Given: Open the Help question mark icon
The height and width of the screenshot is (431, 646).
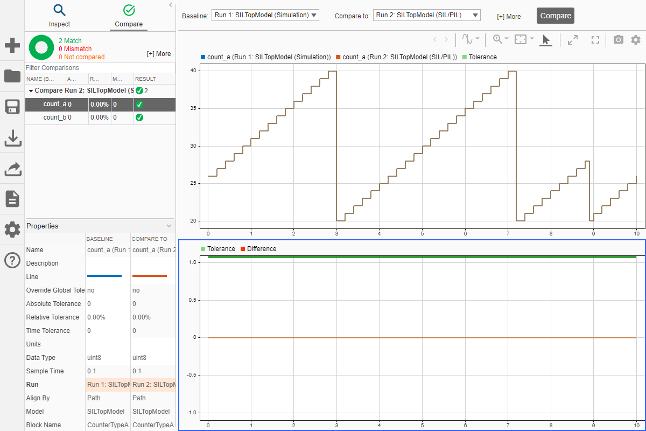Looking at the screenshot, I should [12, 260].
